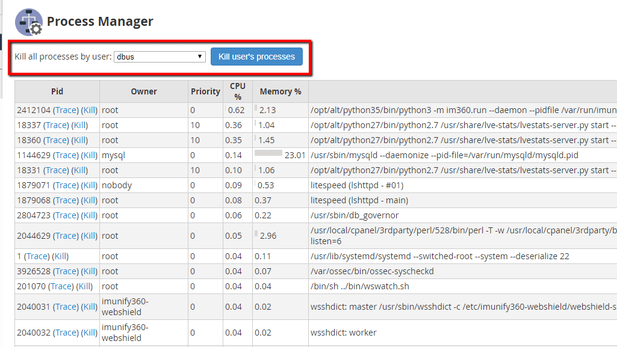Screen dimensions: 617x347
Task: Click the Pid column header
Action: point(57,91)
